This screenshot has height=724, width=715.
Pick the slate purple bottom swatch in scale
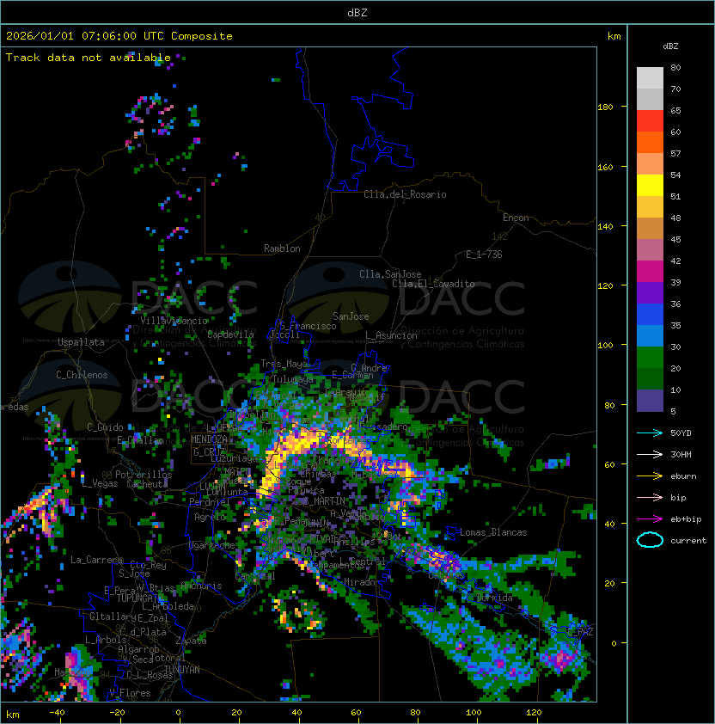point(650,401)
